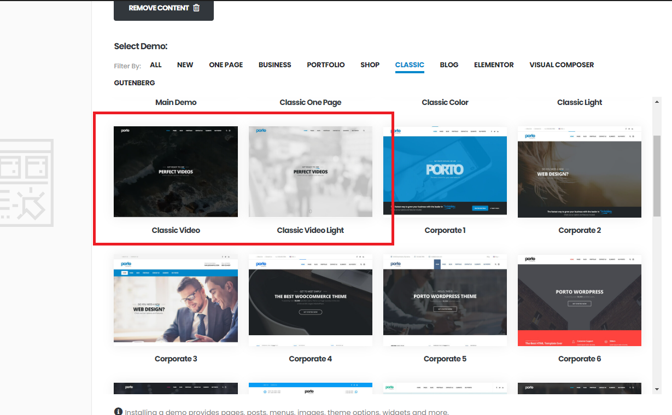
Task: Click the Corporate 3 label text
Action: coord(176,359)
